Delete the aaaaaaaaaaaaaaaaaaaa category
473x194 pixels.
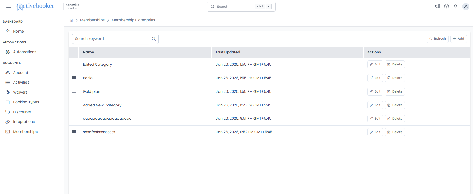click(x=395, y=119)
